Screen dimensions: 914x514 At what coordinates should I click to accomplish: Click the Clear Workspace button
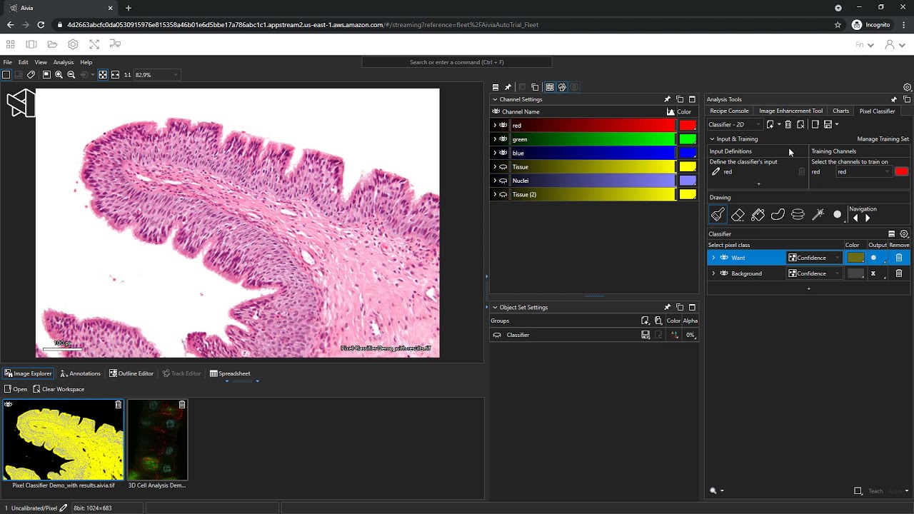59,389
